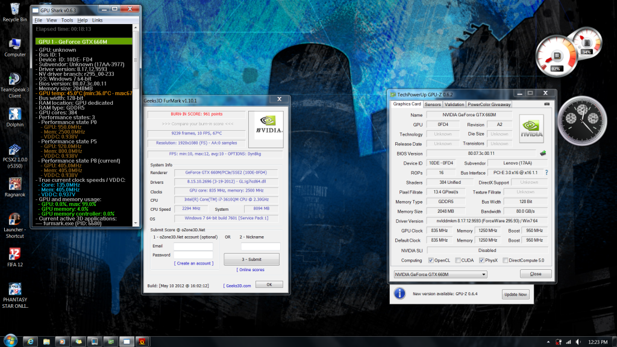Open the FIFA 12 desktop icon

click(x=15, y=255)
